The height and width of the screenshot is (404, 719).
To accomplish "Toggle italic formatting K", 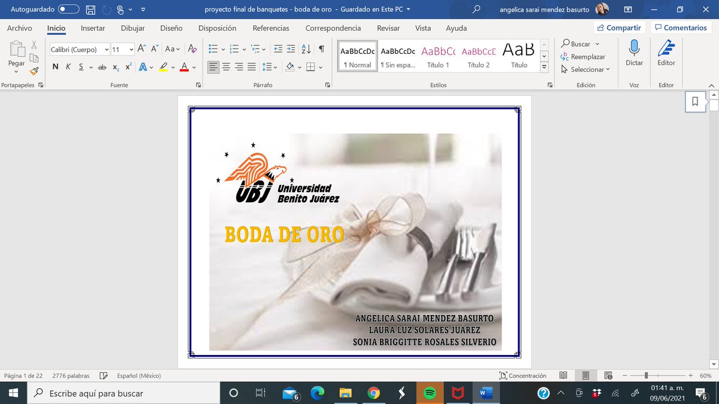I will pos(68,67).
